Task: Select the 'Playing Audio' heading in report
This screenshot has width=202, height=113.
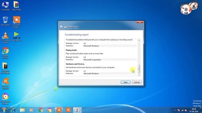Action: point(71,50)
